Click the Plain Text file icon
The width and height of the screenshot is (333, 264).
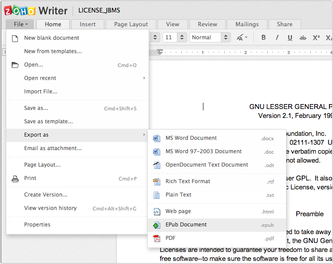click(x=157, y=195)
